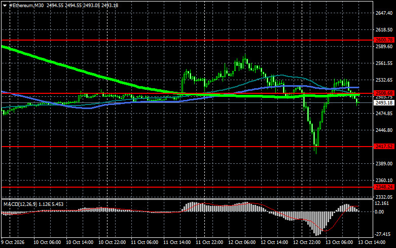Screen dimensions: 396x248
Task: Click the 2360.10 price axis label
Action: pos(384,181)
